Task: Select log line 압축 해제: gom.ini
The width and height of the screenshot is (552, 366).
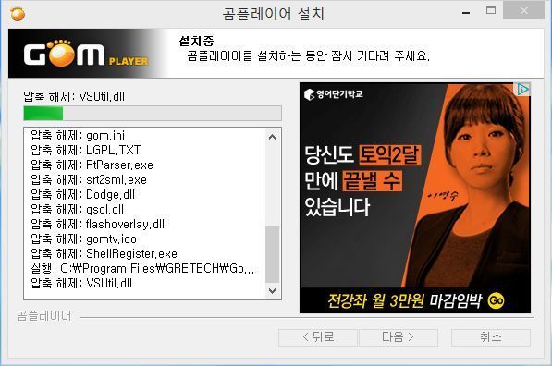Action: 78,136
